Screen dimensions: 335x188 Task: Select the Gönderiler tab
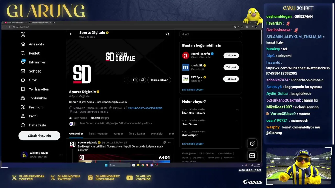[x=76, y=134]
